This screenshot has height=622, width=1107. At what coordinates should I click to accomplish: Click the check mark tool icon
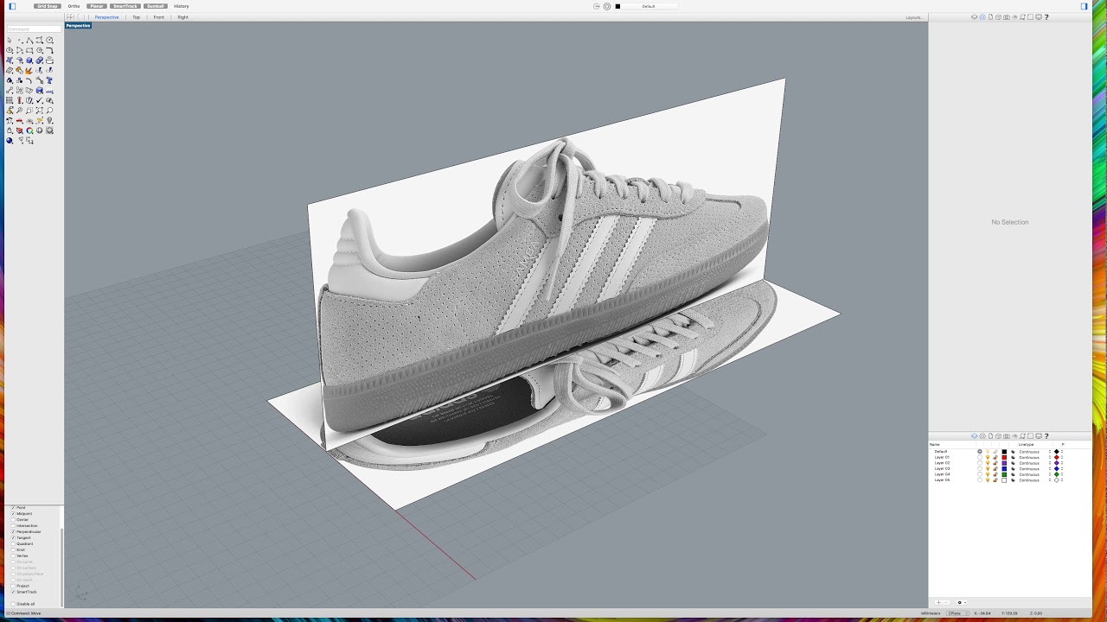point(39,100)
